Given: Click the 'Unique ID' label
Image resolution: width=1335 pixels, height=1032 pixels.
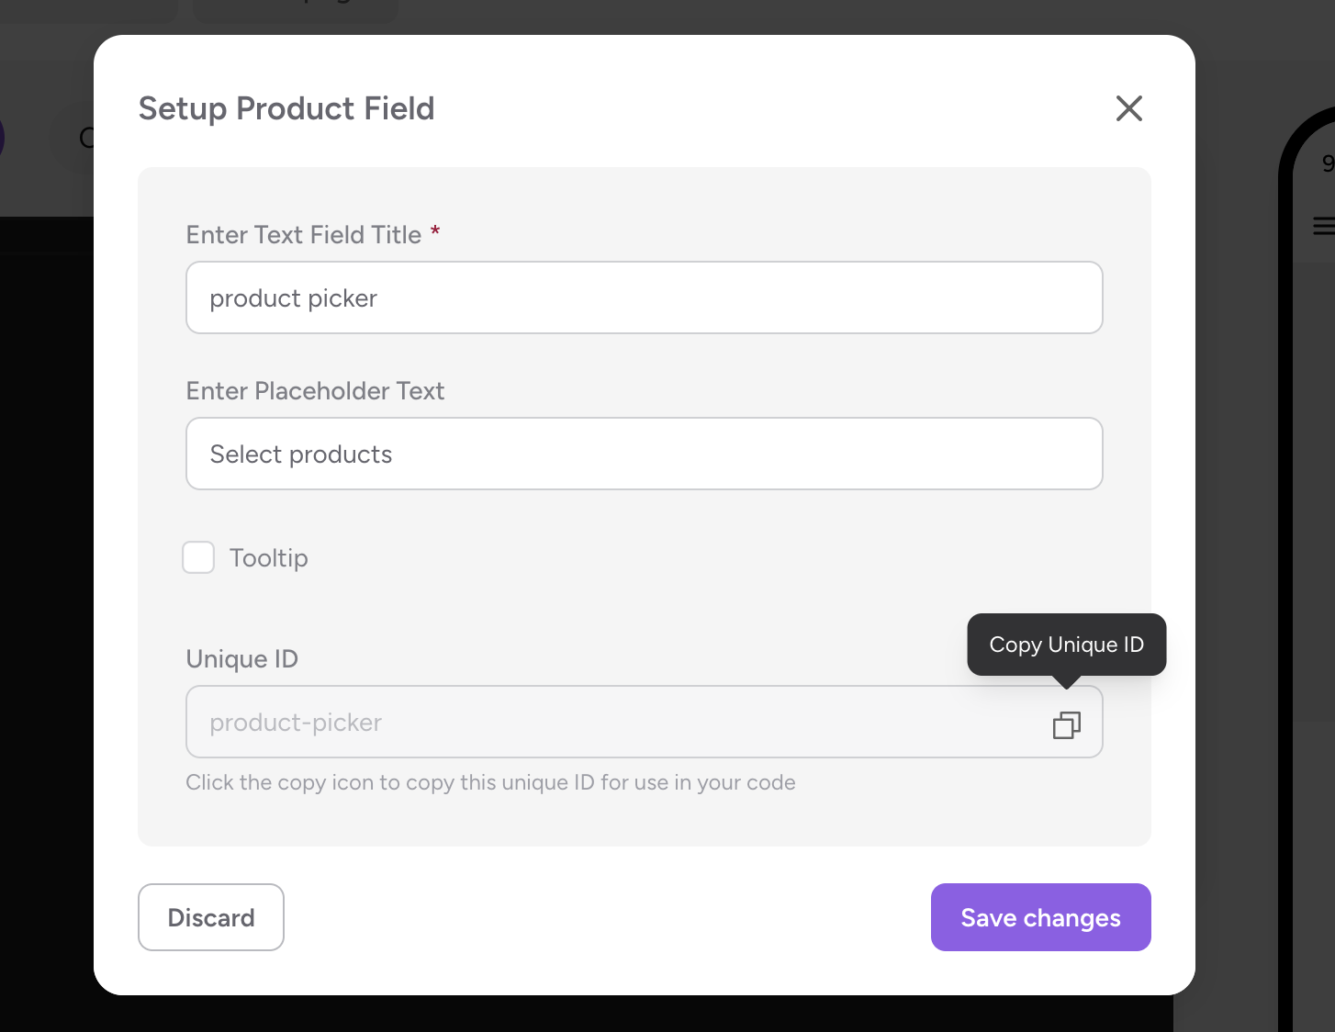Looking at the screenshot, I should tap(242, 659).
